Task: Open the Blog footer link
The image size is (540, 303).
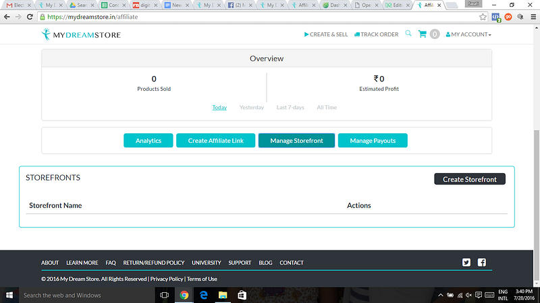Action: 265,263
